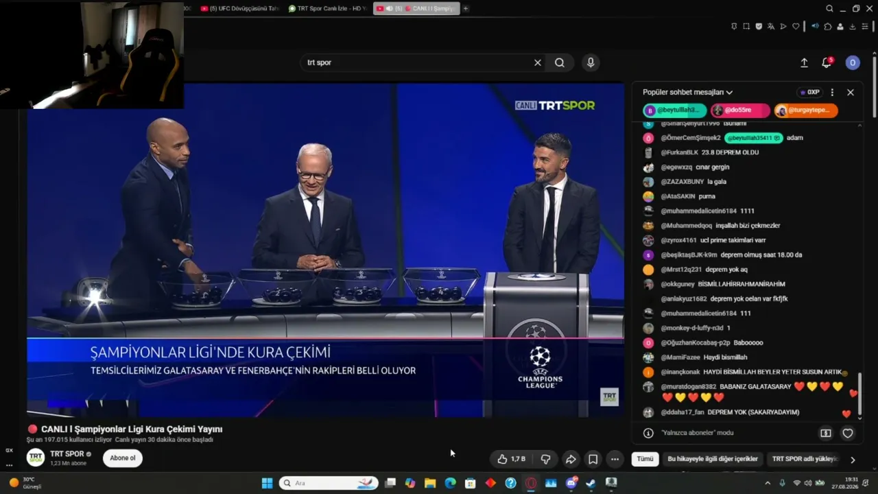This screenshot has height=494, width=878.
Task: Switch to the TRT Spor Canlı İzle tab
Action: [328, 9]
